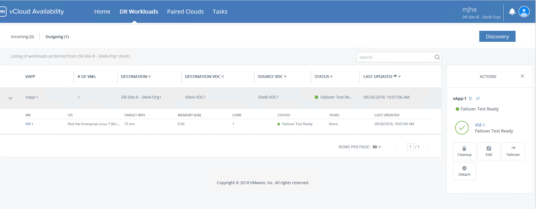Focus the search input field
Image resolution: width=536 pixels, height=209 pixels.
(395, 57)
